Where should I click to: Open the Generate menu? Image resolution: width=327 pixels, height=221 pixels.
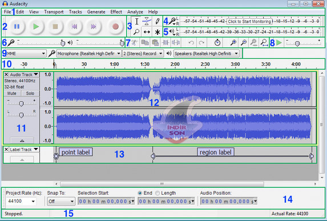pos(96,12)
